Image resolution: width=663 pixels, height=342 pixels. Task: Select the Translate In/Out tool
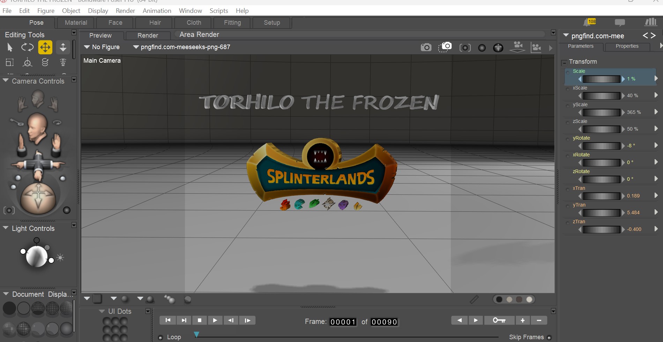pyautogui.click(x=63, y=47)
